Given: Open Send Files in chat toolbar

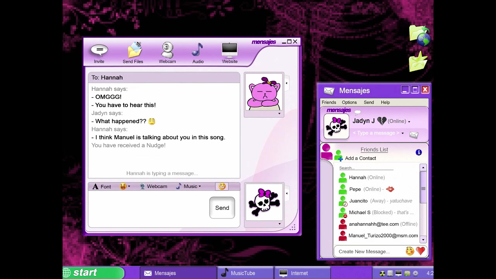Looking at the screenshot, I should 133,53.
